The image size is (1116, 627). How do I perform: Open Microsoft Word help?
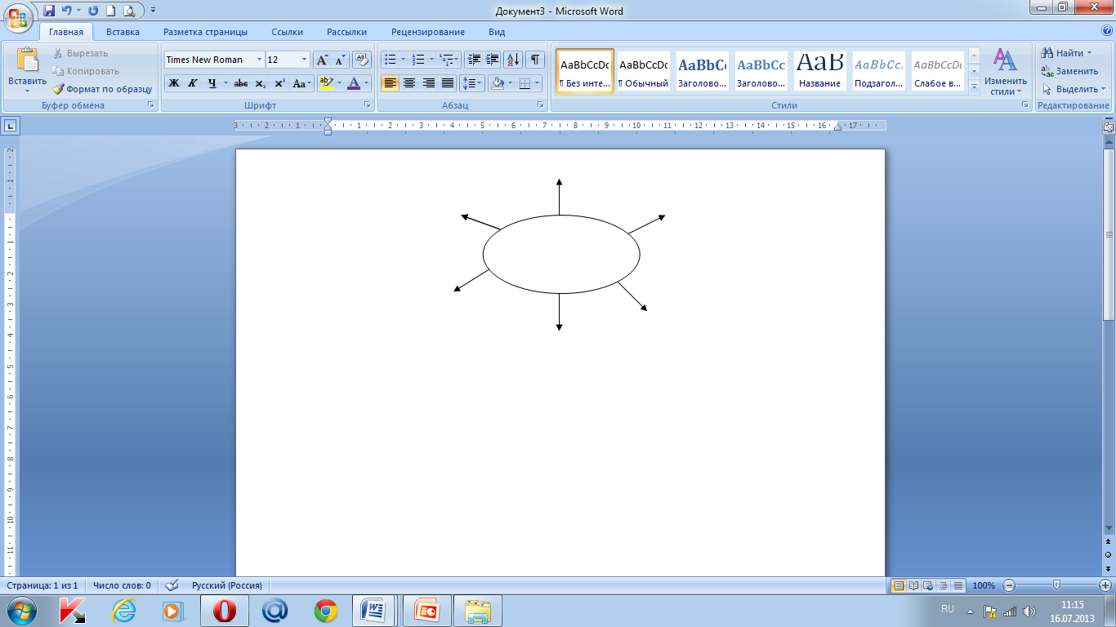(x=1105, y=32)
